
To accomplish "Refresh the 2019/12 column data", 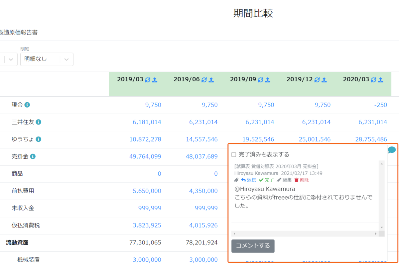I will click(x=317, y=80).
